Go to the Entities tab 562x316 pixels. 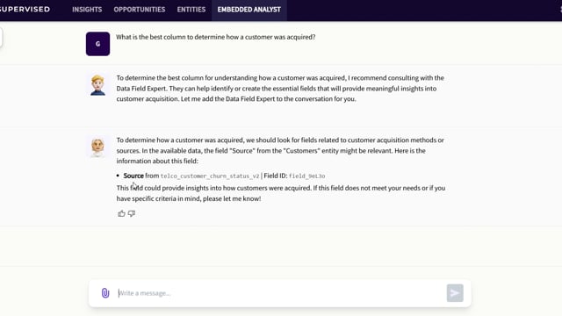coord(191,10)
